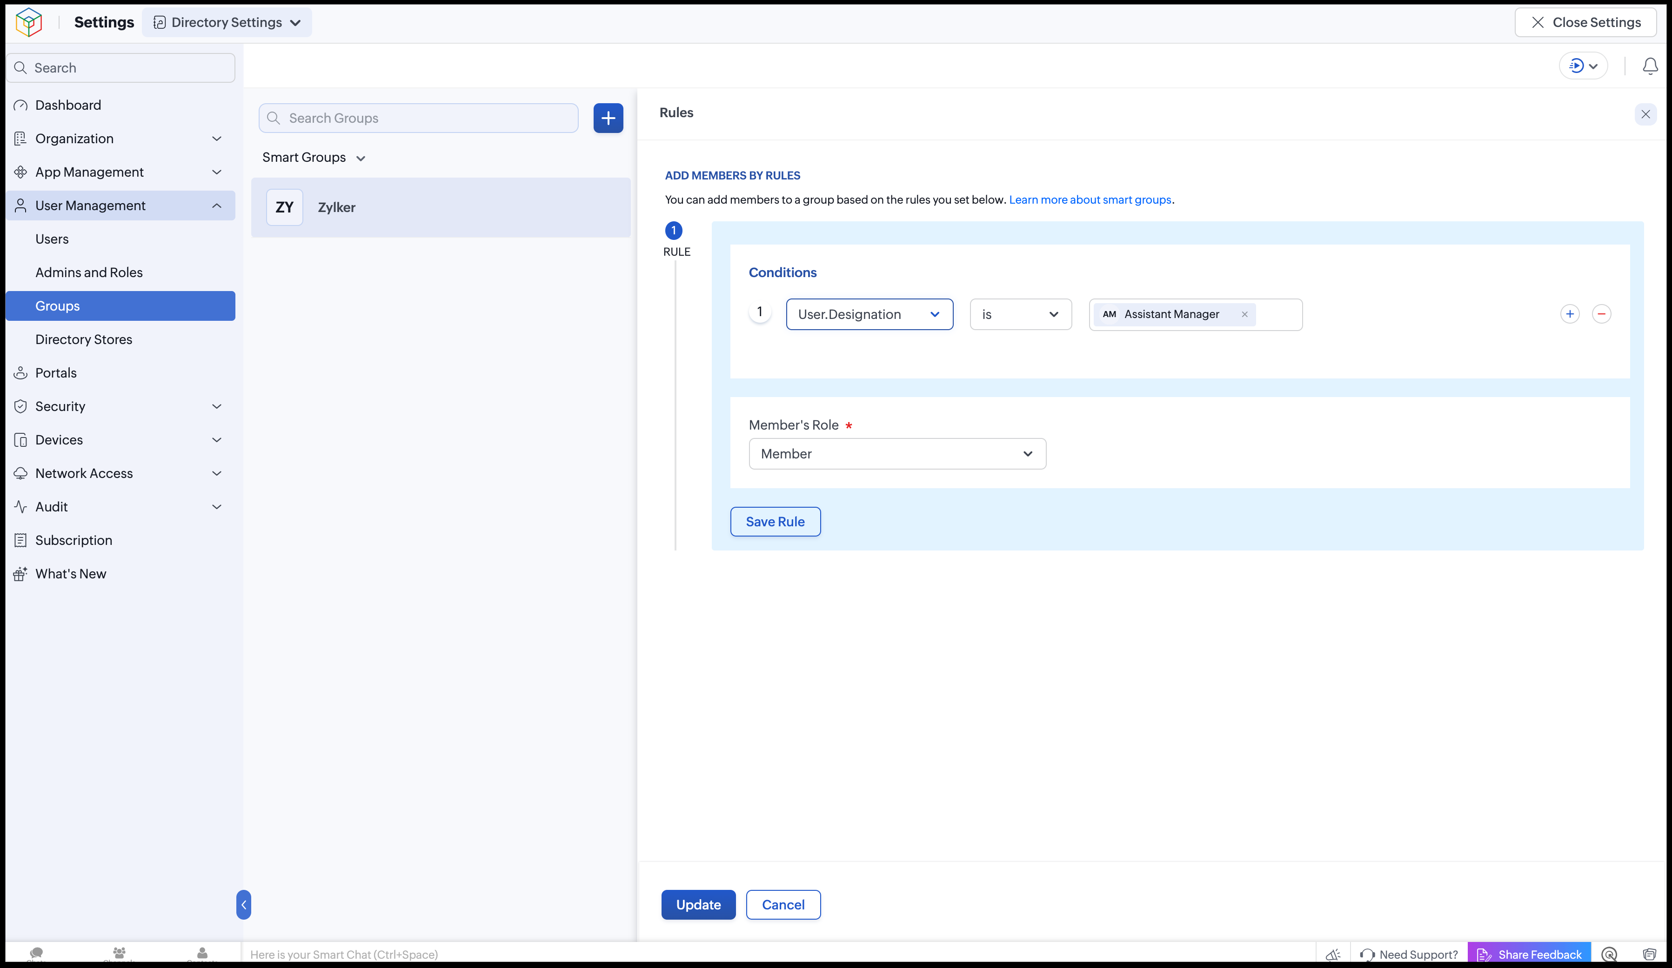Click the Organization building icon
The height and width of the screenshot is (968, 1672).
pos(20,139)
